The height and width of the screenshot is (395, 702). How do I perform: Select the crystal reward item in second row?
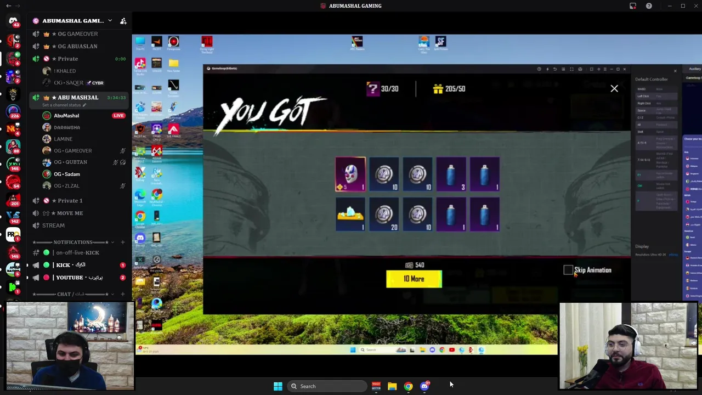[x=350, y=215]
